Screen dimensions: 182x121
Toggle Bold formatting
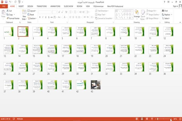[40, 17]
